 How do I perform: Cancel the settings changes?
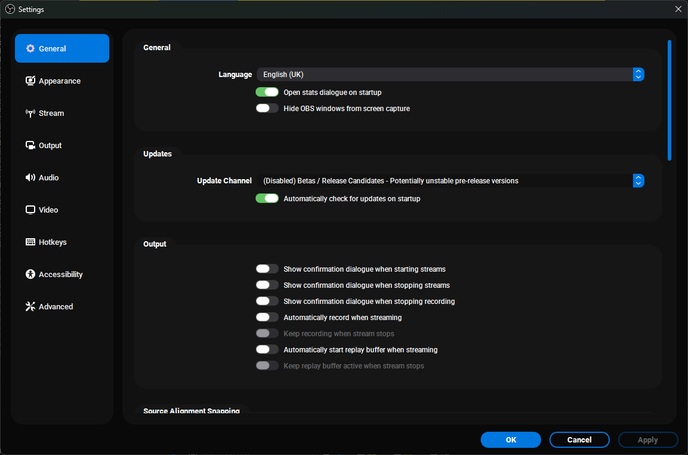tap(579, 439)
